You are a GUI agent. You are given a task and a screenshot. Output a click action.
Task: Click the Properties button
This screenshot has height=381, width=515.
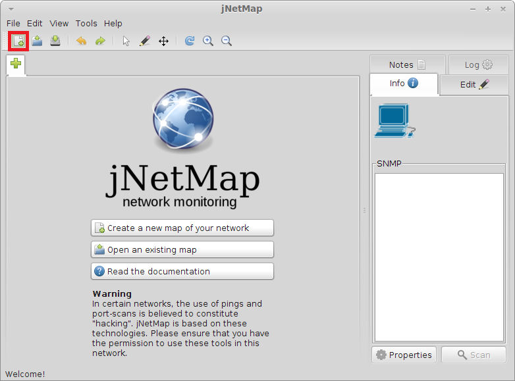(x=404, y=355)
